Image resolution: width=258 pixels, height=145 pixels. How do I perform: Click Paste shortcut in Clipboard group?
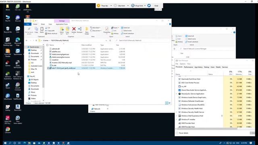(x=51, y=33)
